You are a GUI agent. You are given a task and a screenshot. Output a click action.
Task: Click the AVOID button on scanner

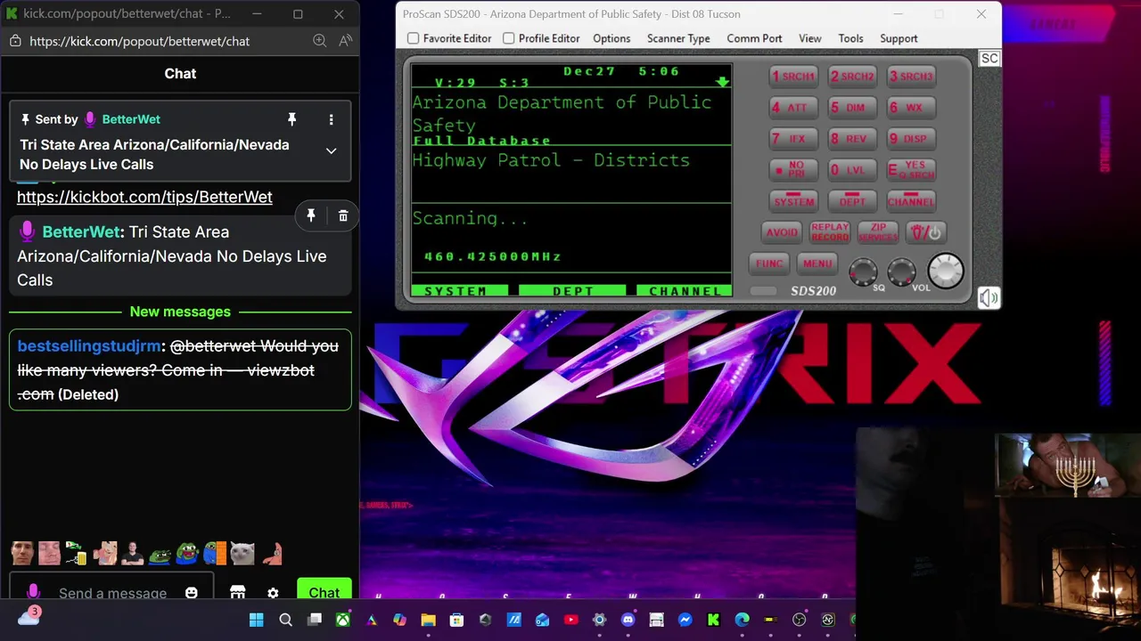782,232
